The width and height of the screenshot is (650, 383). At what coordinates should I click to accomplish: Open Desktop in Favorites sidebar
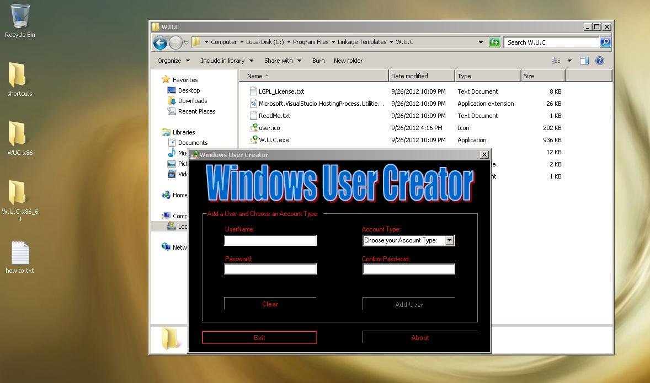(x=184, y=90)
